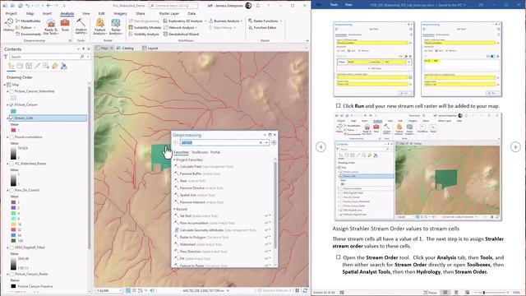Open the Catalog view tab
Image resolution: width=526 pixels, height=296 pixels.
[125, 48]
